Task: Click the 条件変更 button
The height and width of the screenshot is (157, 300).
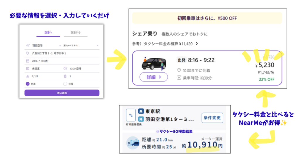Action: 212,118
